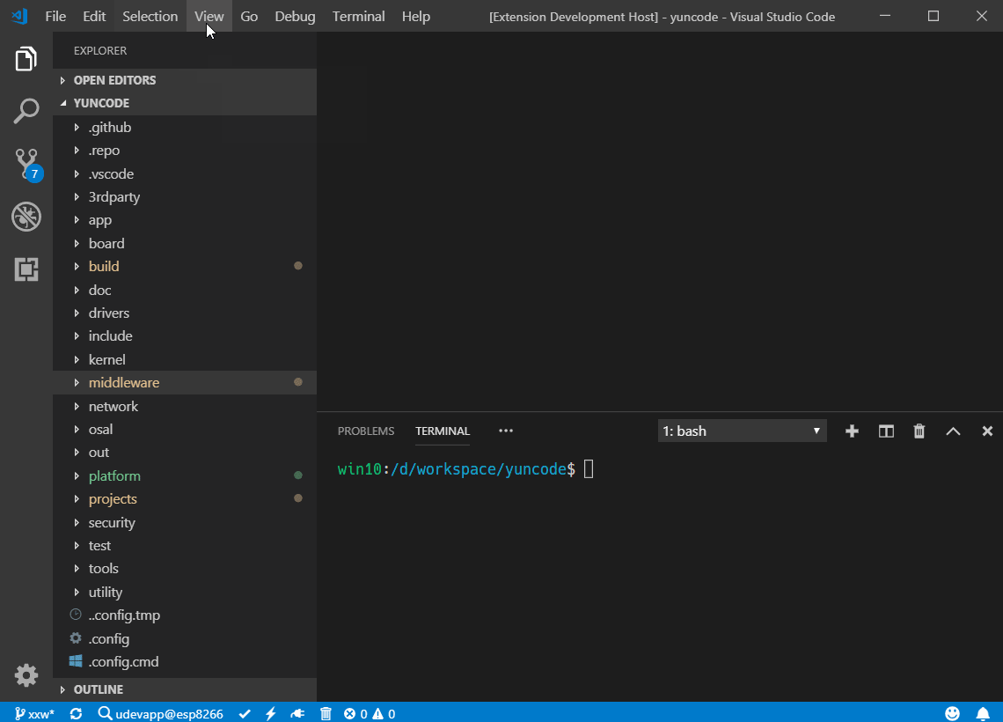Select the doc folder
The height and width of the screenshot is (722, 1003).
(184, 290)
